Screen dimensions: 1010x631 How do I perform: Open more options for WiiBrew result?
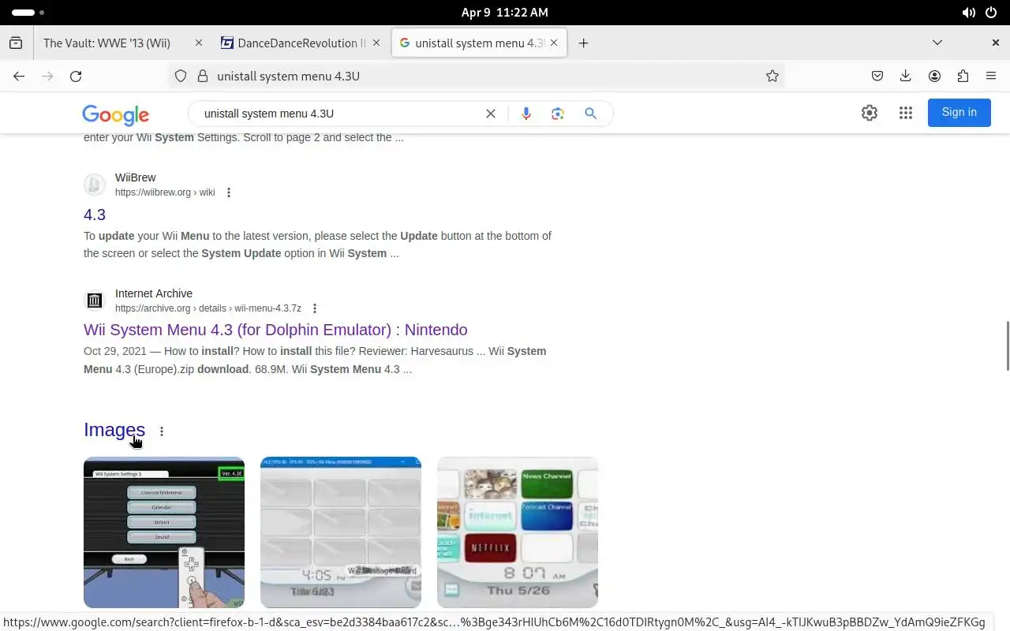[x=229, y=192]
